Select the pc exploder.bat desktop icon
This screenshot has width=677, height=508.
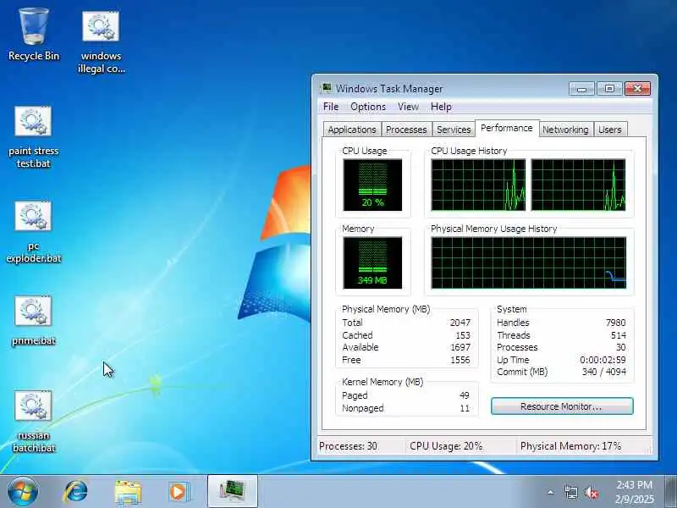coord(34,231)
